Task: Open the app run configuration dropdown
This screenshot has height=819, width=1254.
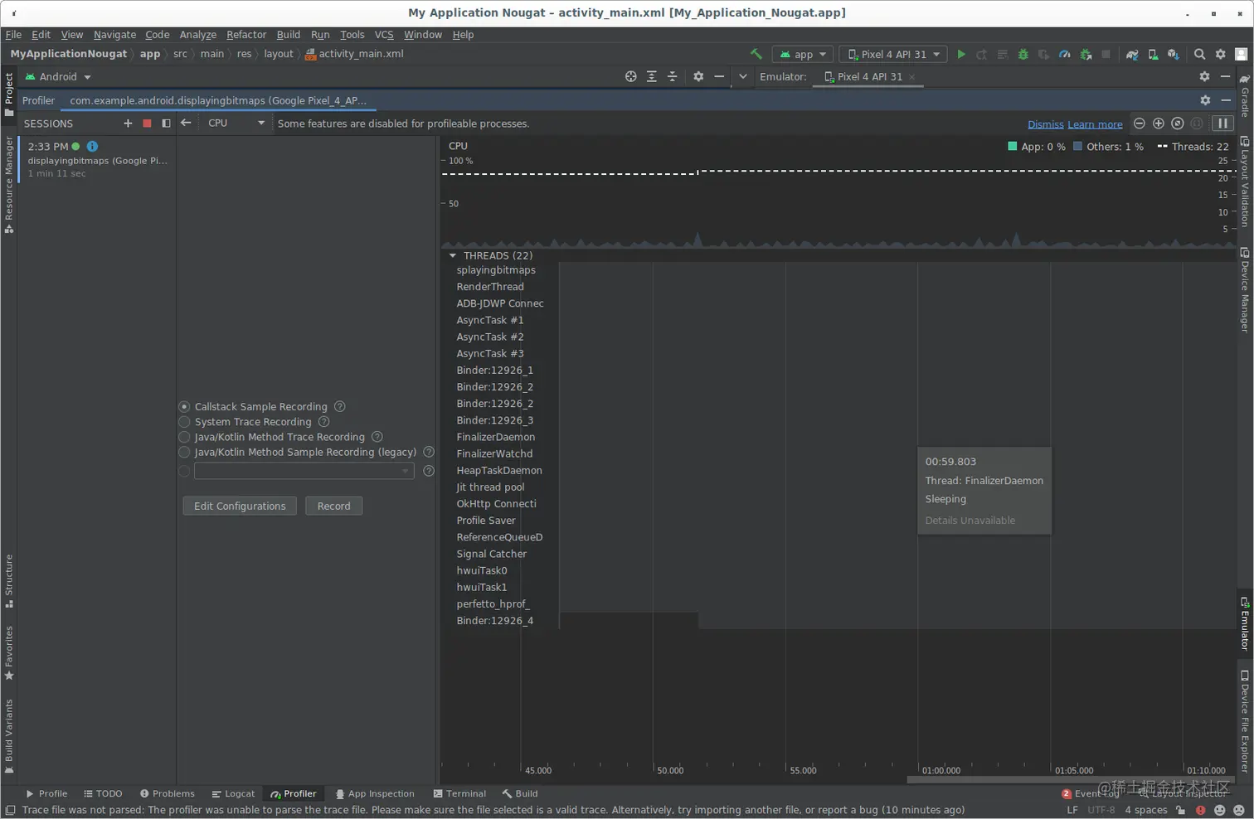Action: [804, 54]
